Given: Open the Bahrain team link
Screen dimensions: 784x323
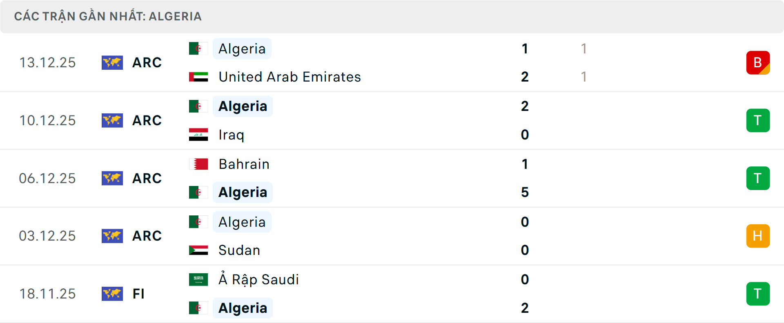Looking at the screenshot, I should click(x=244, y=164).
